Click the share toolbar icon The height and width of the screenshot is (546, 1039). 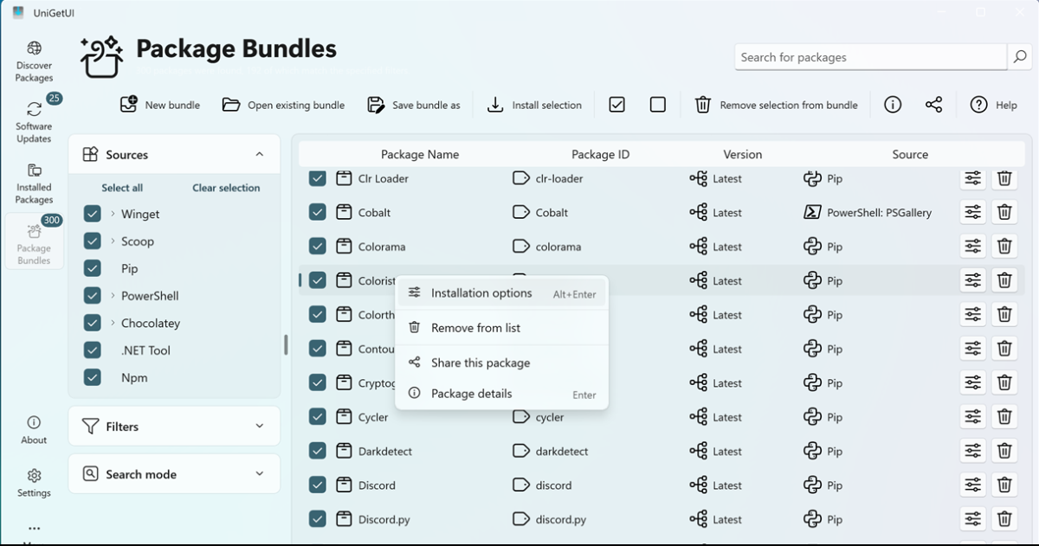[x=933, y=105]
